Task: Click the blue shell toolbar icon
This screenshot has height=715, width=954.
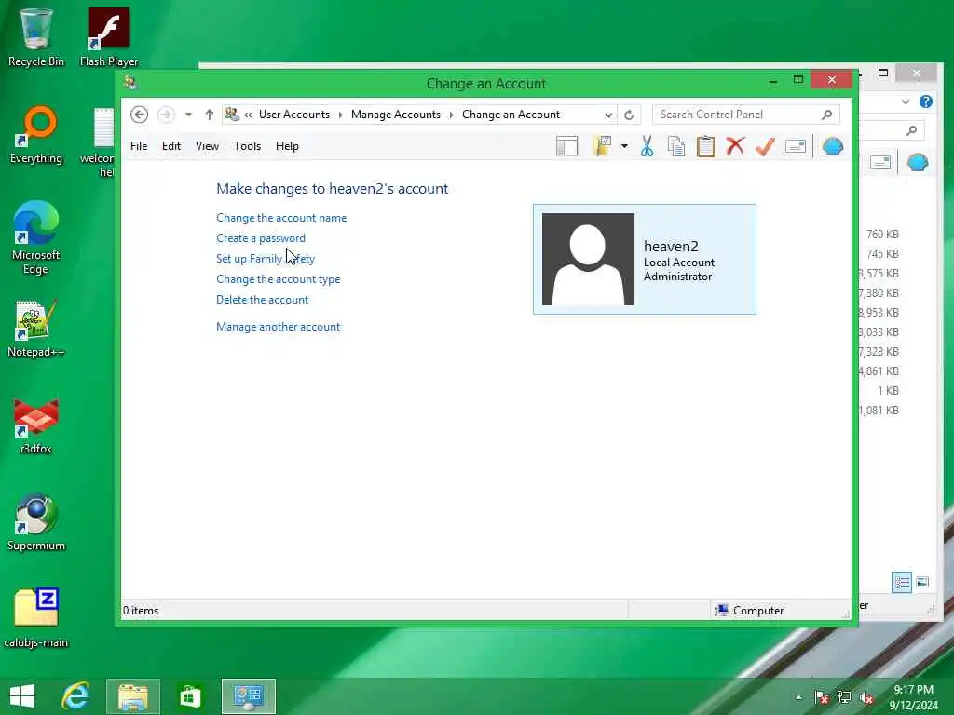Action: pos(833,146)
